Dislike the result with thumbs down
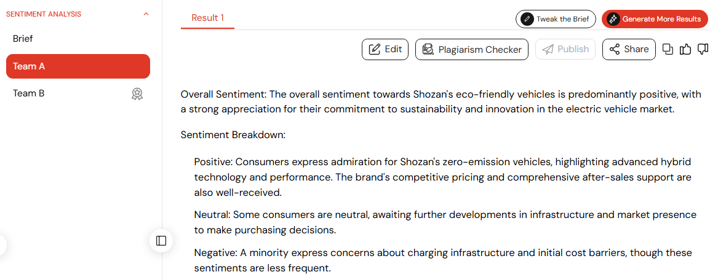Screen dimensions: 726x280 (703, 50)
